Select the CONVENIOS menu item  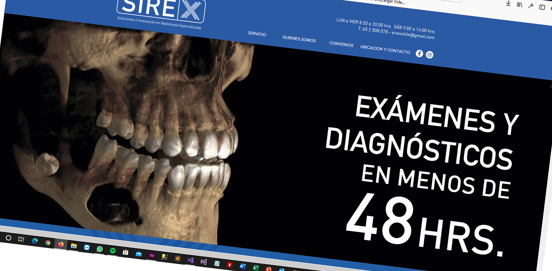coord(341,45)
